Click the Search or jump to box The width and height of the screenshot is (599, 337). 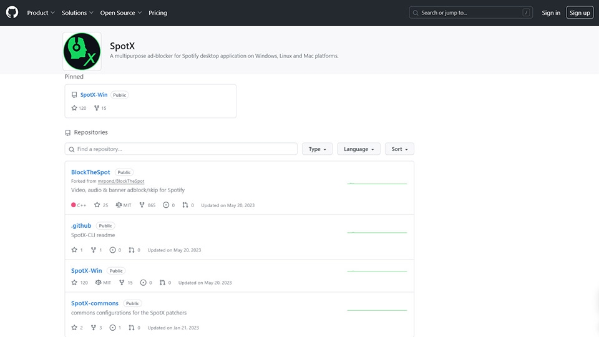(x=471, y=12)
